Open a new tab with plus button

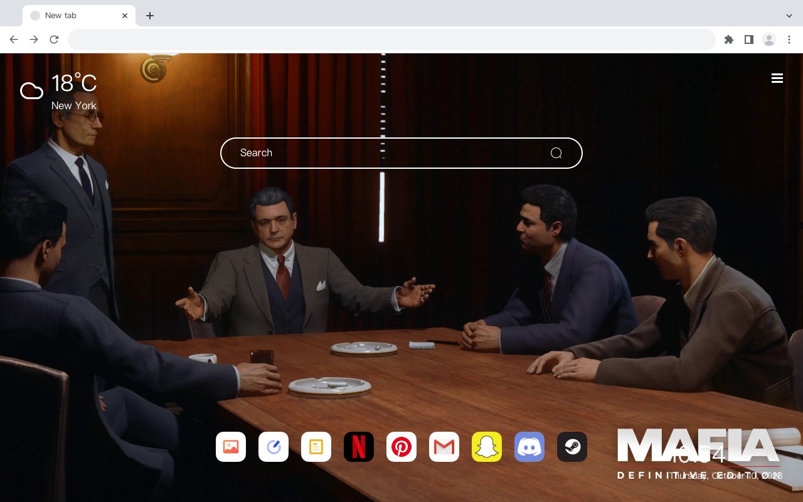149,16
